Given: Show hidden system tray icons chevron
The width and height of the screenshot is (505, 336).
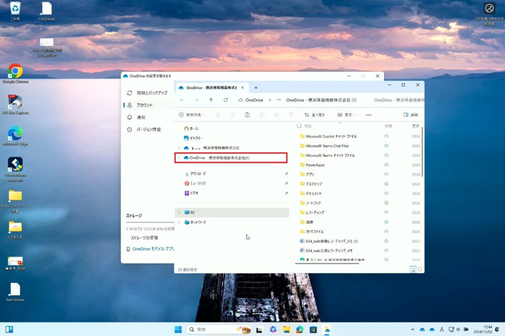Looking at the screenshot, I should click(x=413, y=329).
